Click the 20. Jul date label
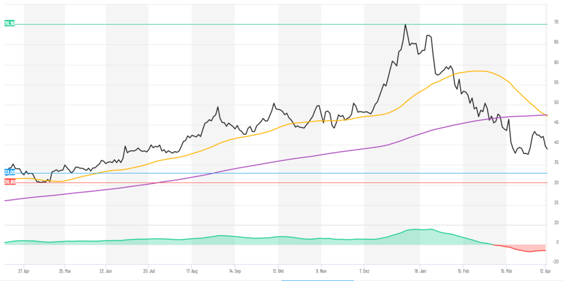The height and width of the screenshot is (281, 563). coord(148,271)
